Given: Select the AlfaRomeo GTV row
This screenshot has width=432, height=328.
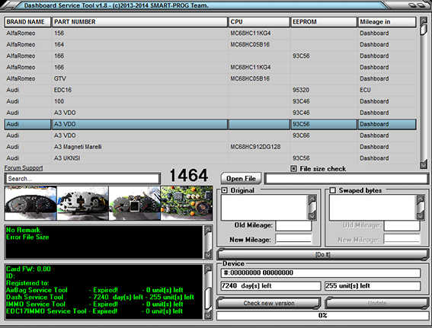Looking at the screenshot, I should coord(210,78).
